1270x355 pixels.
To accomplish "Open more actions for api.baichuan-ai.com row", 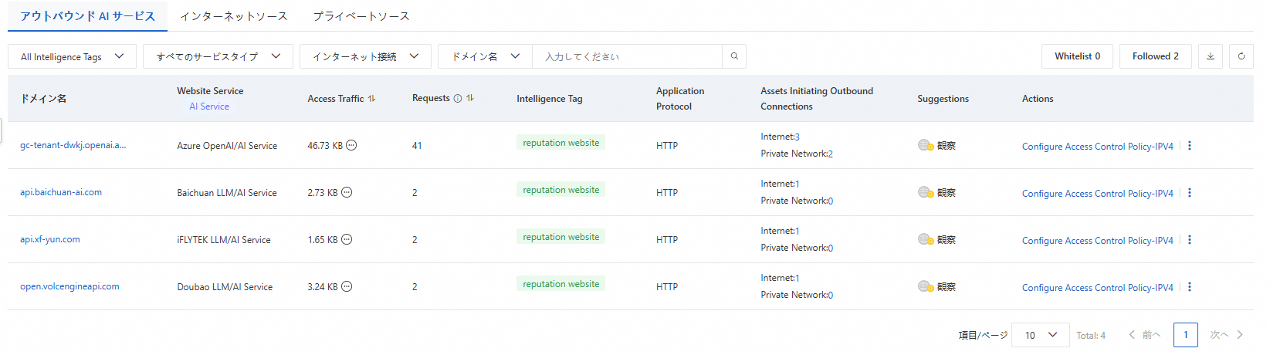I will click(x=1190, y=193).
